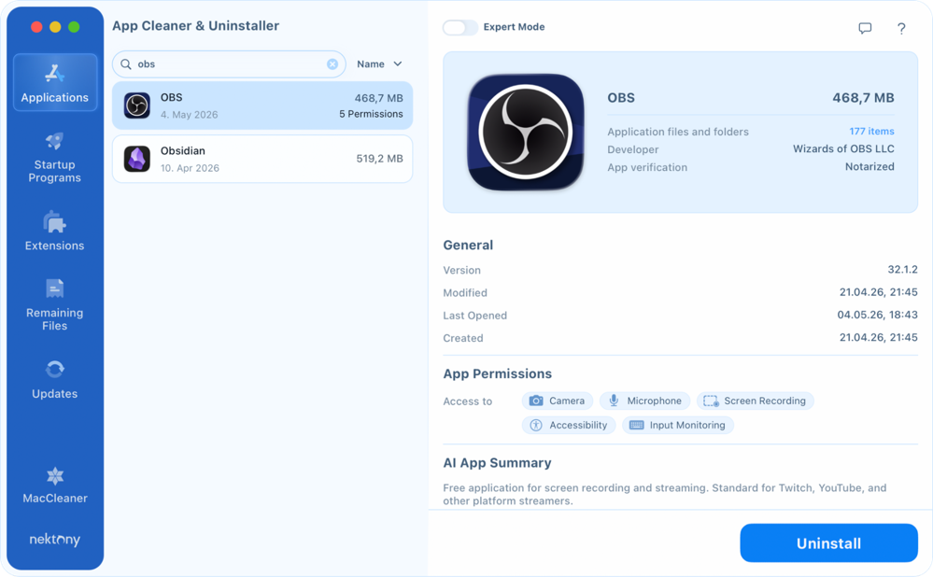
Task: Click the 5 Permissions label on OBS
Action: [x=371, y=114]
